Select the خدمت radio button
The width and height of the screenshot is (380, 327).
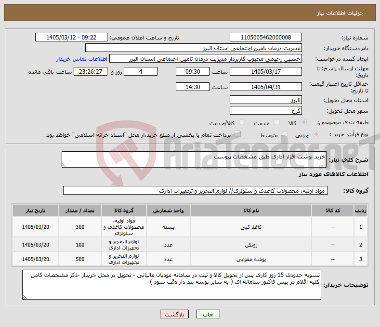tap(276, 122)
